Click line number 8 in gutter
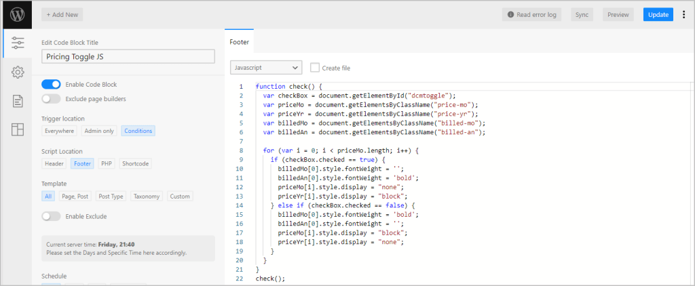The height and width of the screenshot is (286, 695). [241, 150]
